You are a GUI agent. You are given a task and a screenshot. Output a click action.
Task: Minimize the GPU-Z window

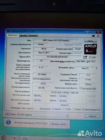(x=87, y=32)
